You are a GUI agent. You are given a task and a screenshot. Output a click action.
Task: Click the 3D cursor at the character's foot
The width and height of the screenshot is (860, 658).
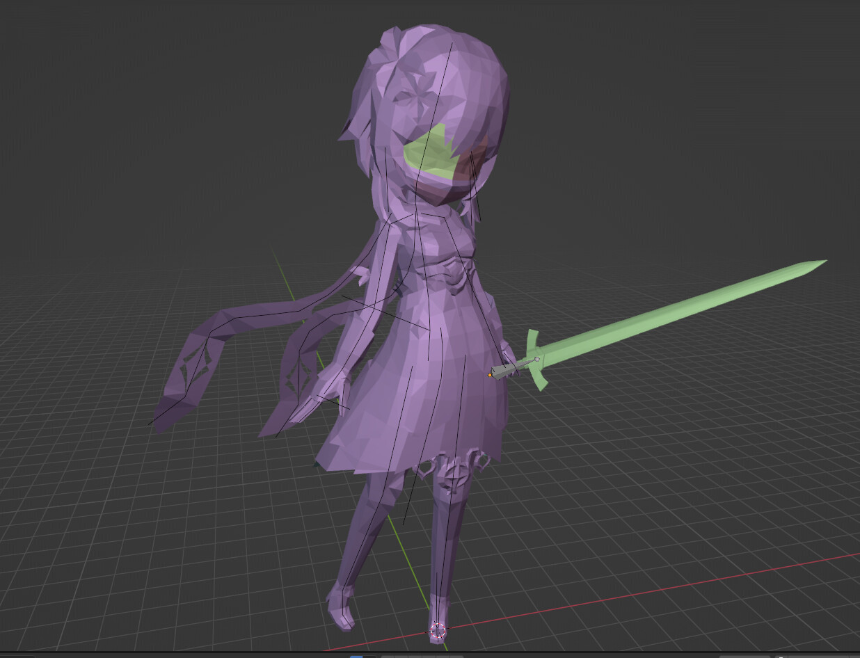coord(437,630)
